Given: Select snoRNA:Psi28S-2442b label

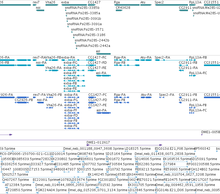Looking at the screenshot, I should 92,40.
